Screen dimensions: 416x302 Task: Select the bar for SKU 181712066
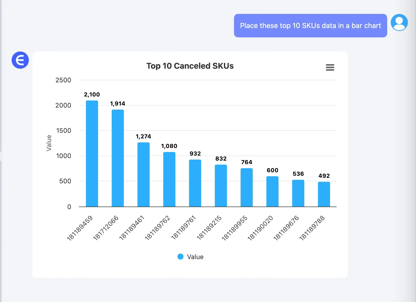pyautogui.click(x=118, y=158)
